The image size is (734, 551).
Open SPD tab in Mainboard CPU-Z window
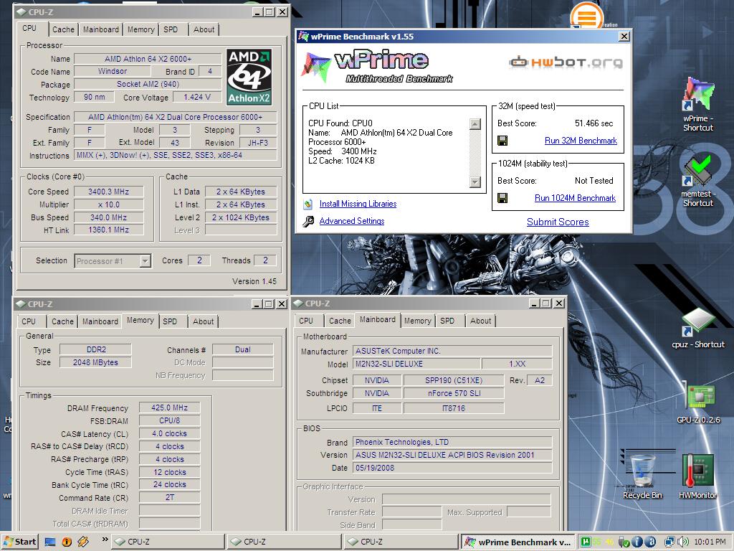[447, 321]
